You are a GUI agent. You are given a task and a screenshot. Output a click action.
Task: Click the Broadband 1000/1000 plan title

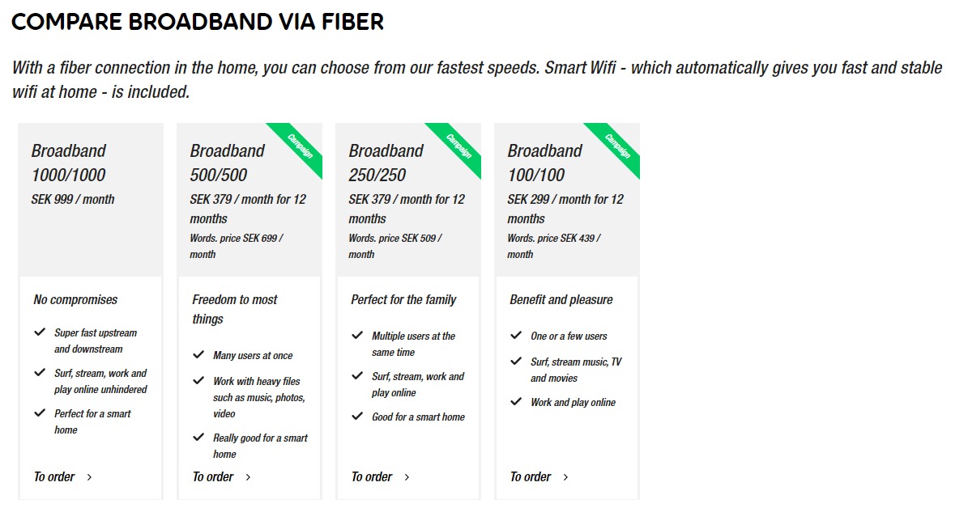click(x=69, y=163)
